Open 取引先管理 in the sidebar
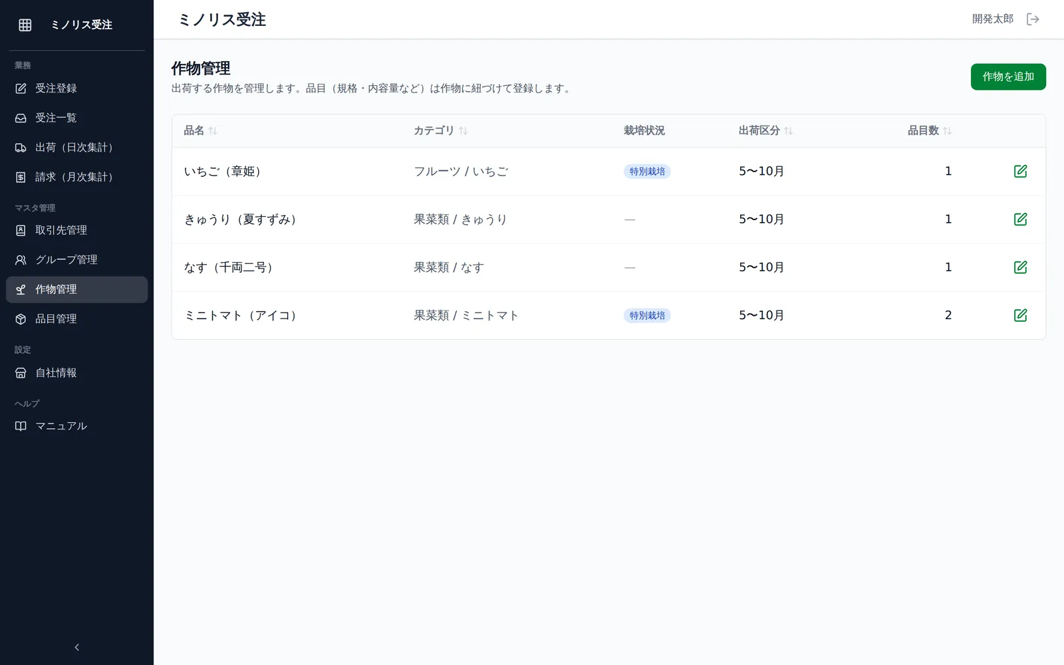1064x665 pixels. [x=77, y=230]
